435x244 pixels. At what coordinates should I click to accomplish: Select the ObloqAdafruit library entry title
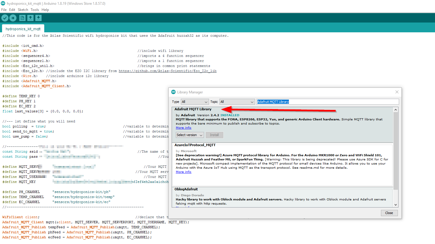[186, 189]
